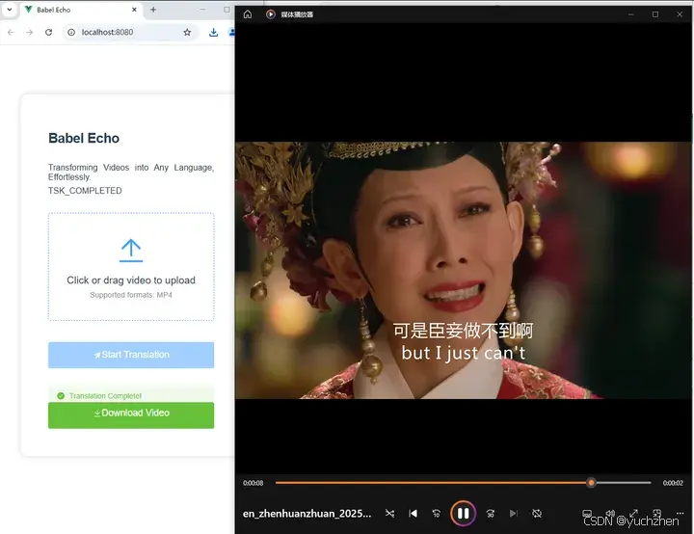
Task: Click the video frame in media player
Action: click(x=463, y=270)
